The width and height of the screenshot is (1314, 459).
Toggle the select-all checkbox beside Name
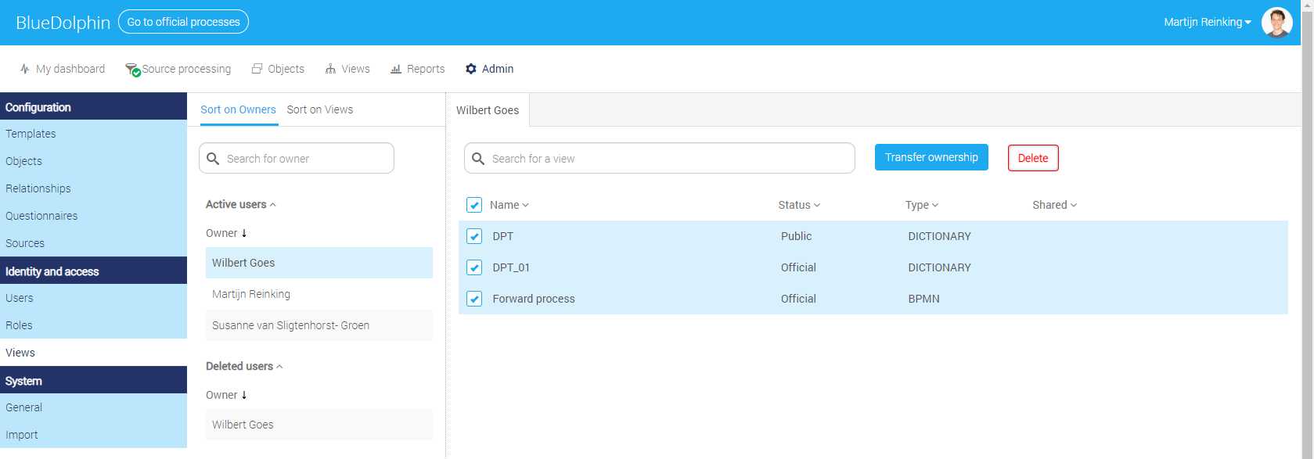click(x=474, y=205)
